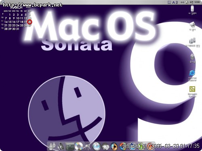Select date 7 in the March calendar

pos(6,18)
